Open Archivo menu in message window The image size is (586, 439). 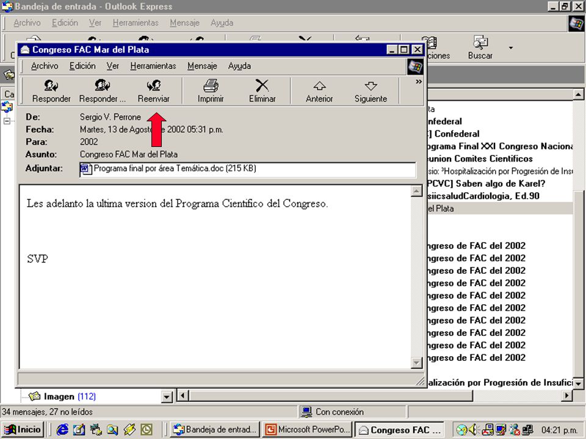pyautogui.click(x=45, y=66)
